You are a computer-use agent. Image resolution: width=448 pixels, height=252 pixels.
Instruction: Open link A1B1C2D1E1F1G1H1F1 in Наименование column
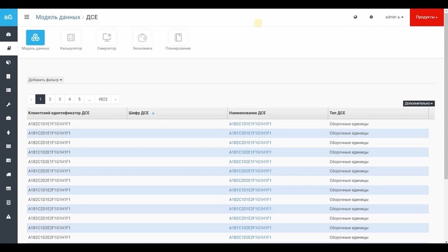(x=250, y=133)
